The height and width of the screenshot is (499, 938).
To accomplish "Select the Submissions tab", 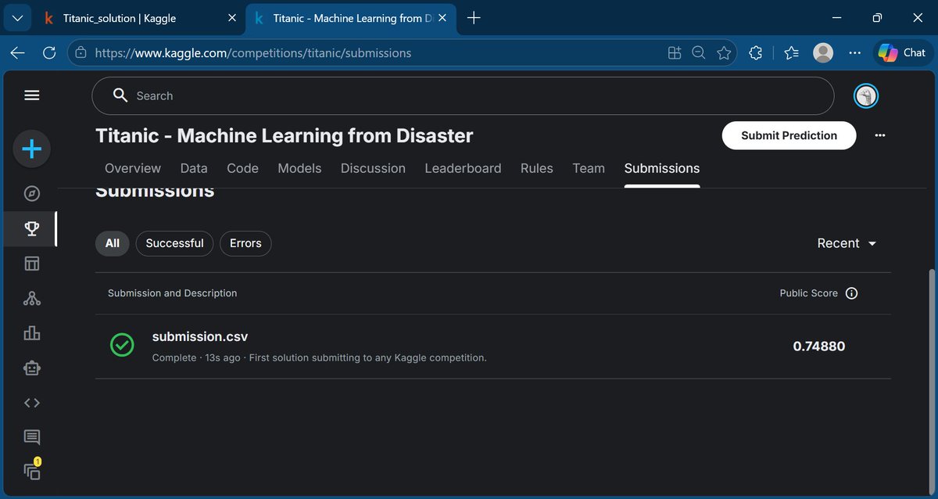I will [662, 168].
